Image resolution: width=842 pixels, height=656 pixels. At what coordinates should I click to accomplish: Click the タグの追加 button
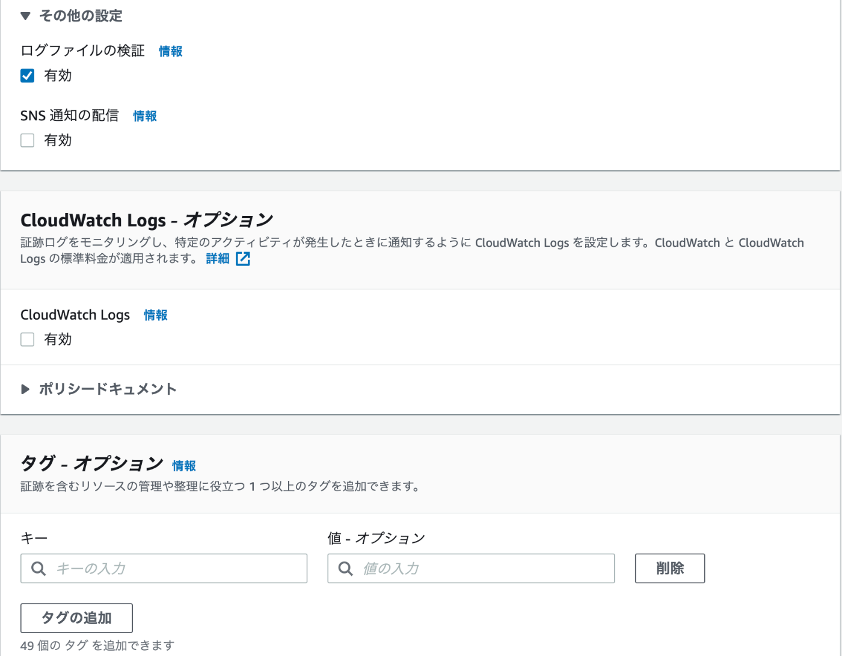pyautogui.click(x=76, y=618)
